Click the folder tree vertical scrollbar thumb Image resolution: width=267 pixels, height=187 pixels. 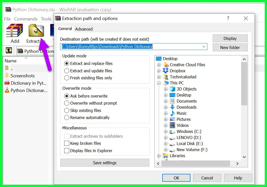[244, 84]
